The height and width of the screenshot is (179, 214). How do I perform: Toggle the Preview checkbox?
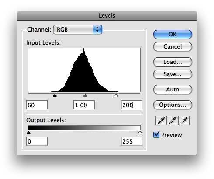[156, 134]
